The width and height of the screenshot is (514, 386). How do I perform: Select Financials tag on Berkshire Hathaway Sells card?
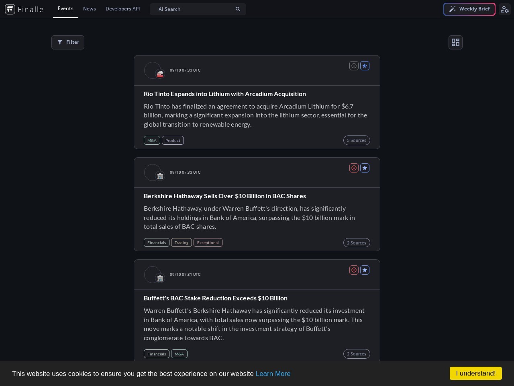[x=157, y=242]
